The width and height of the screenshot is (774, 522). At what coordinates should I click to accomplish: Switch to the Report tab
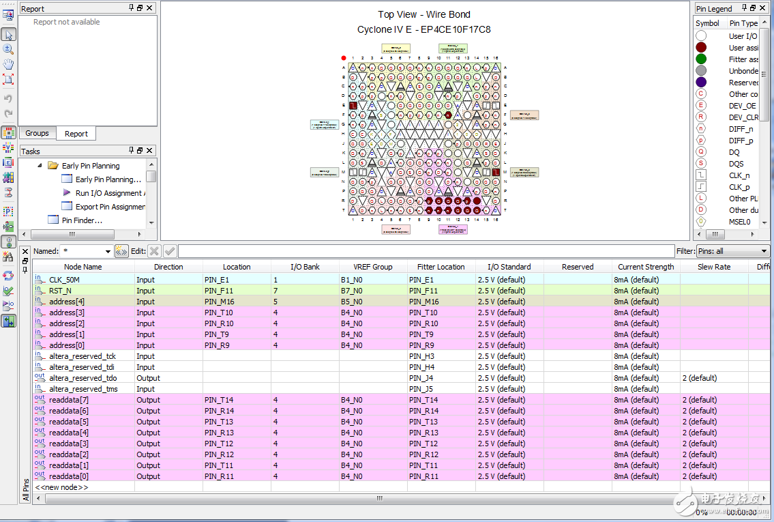[x=76, y=134]
